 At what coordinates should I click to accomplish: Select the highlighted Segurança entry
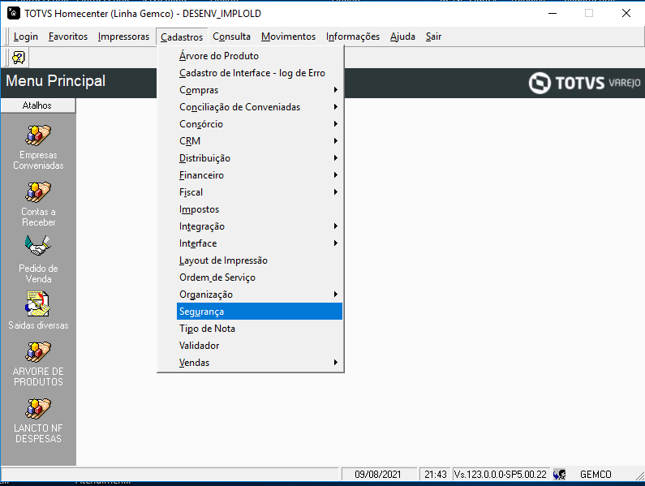(260, 312)
